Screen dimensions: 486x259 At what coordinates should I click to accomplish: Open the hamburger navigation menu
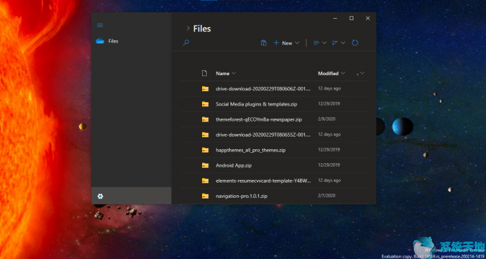click(x=100, y=26)
